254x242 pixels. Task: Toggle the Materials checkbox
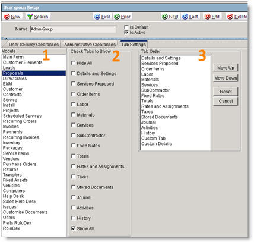74,115
